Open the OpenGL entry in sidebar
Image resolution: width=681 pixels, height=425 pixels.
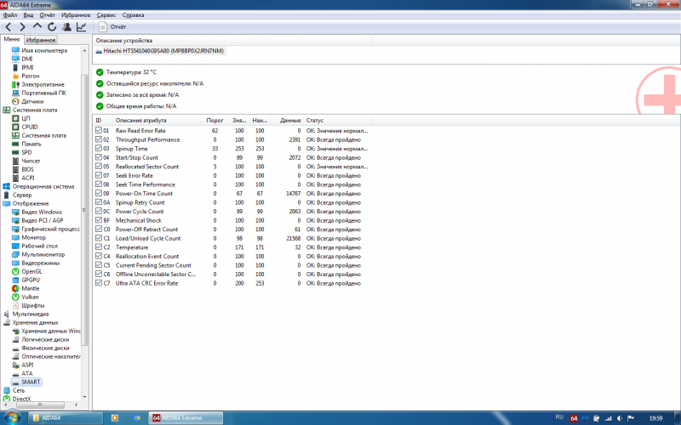pos(31,271)
